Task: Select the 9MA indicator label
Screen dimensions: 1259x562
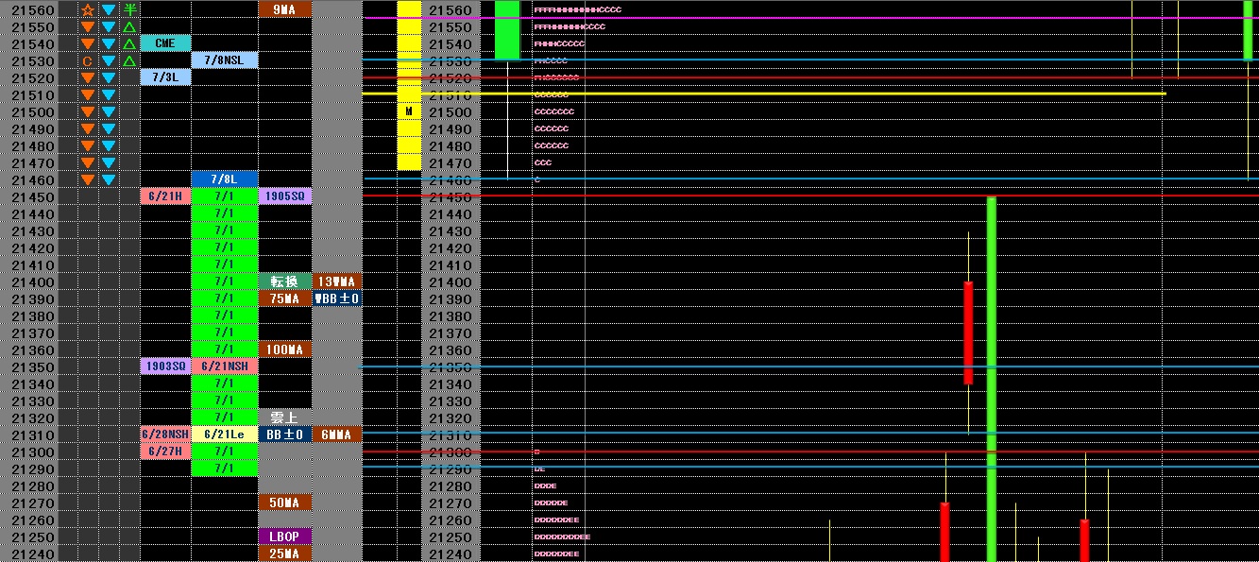Action: pos(284,9)
